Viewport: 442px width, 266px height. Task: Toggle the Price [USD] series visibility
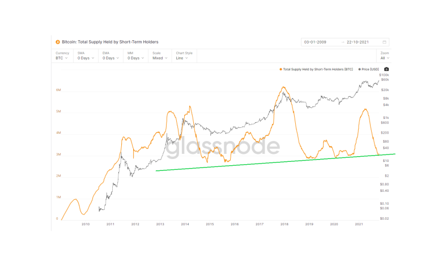(x=371, y=69)
